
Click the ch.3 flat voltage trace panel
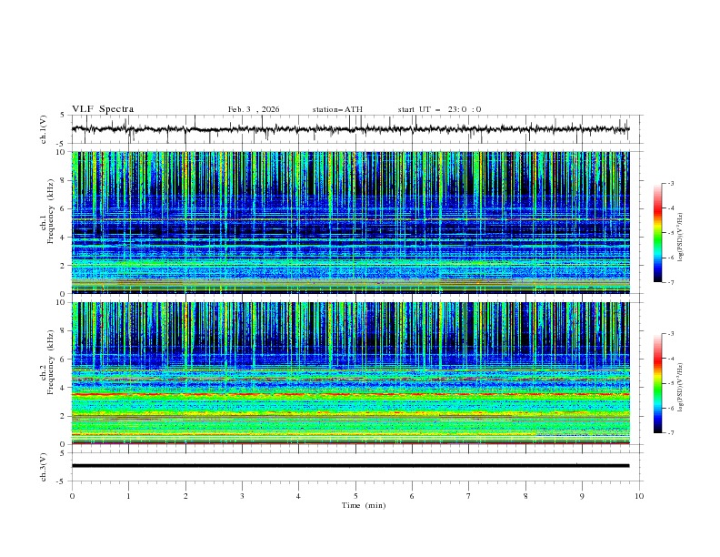357,467
